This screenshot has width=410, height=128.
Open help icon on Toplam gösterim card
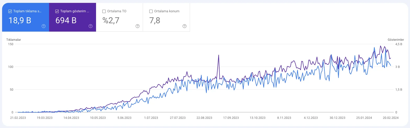click(x=91, y=26)
